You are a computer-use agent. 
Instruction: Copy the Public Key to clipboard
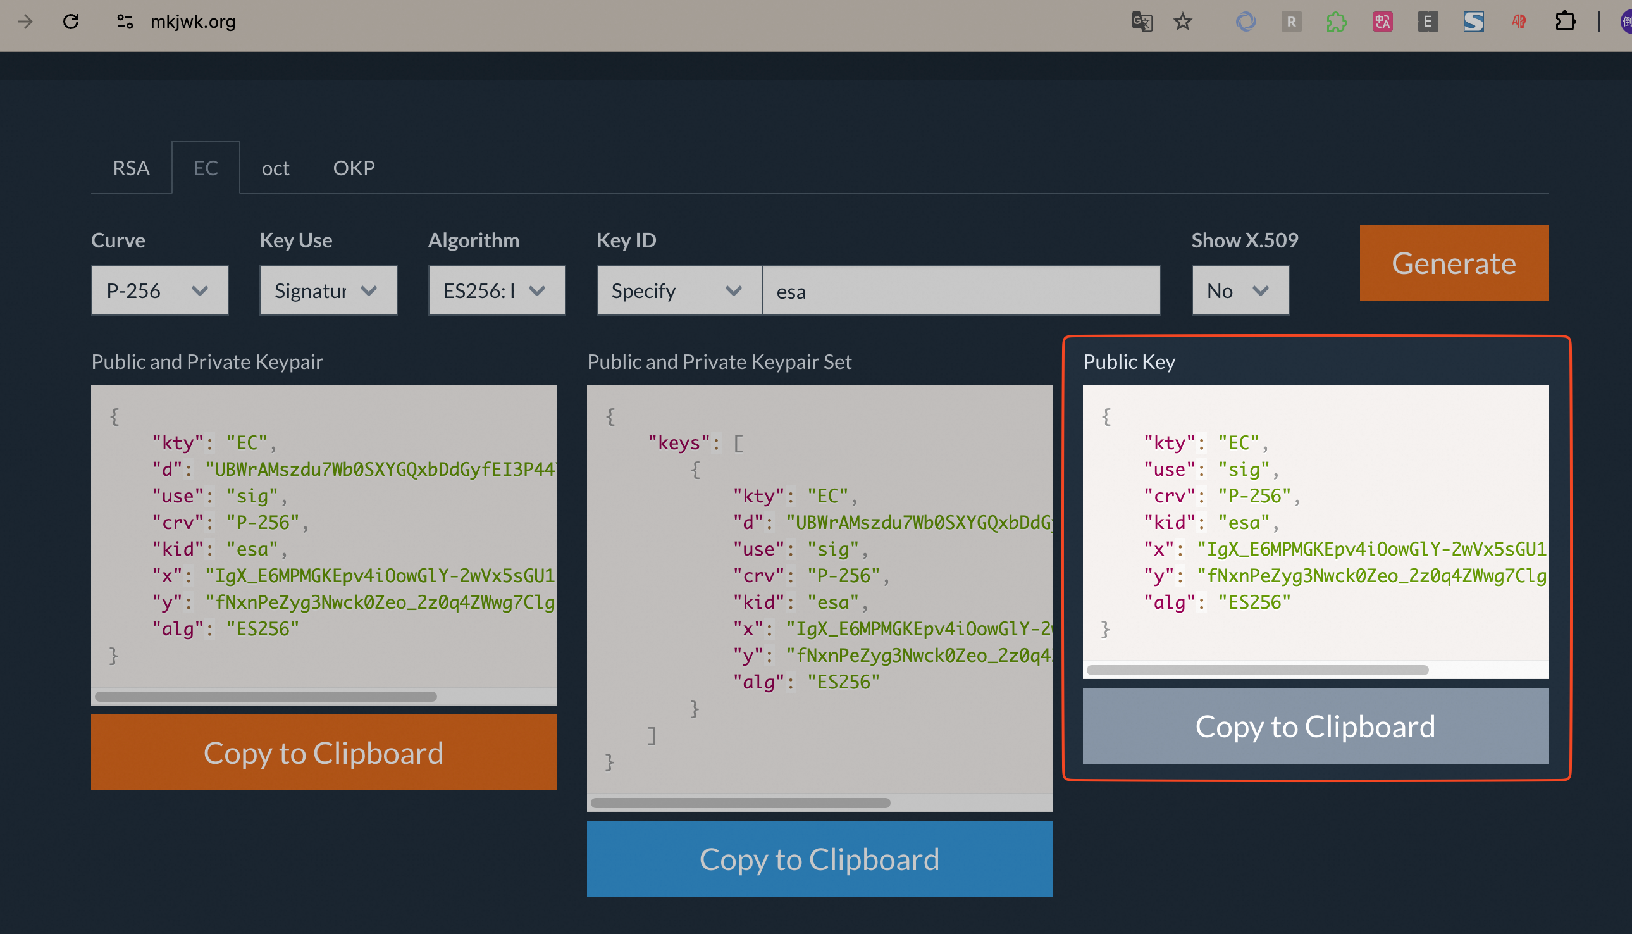1314,726
